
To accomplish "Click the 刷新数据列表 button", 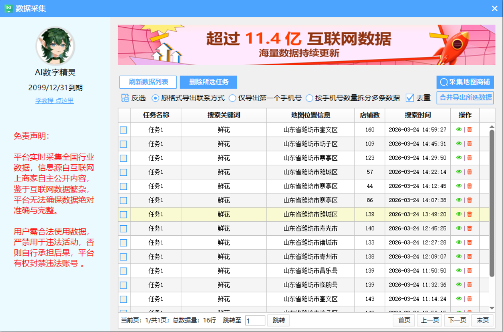I will pos(148,82).
